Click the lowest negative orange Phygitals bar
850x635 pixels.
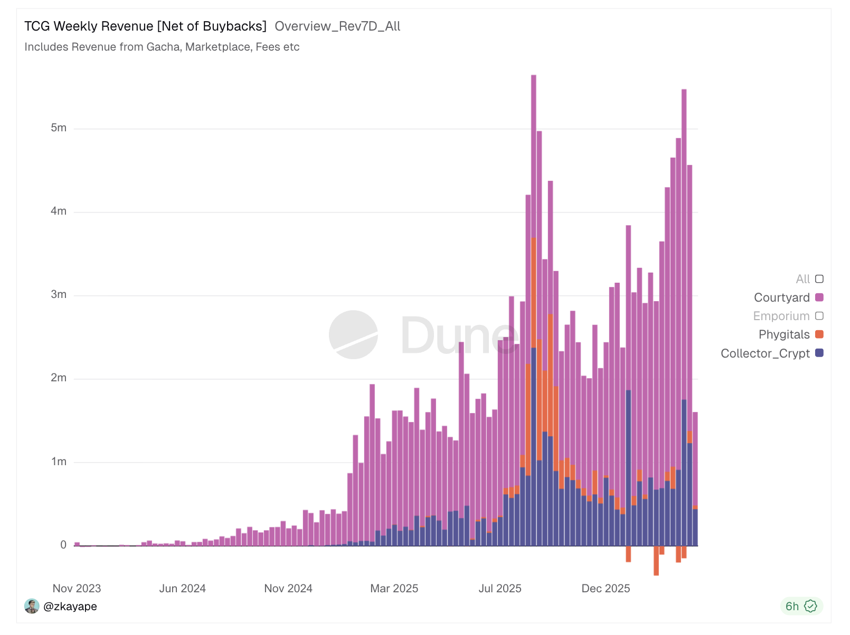point(656,561)
